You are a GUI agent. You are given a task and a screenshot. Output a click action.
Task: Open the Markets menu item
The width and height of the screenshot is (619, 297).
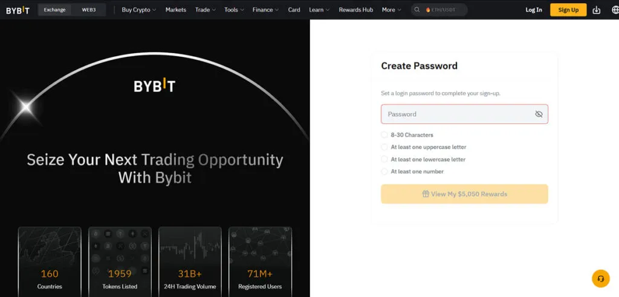(176, 10)
